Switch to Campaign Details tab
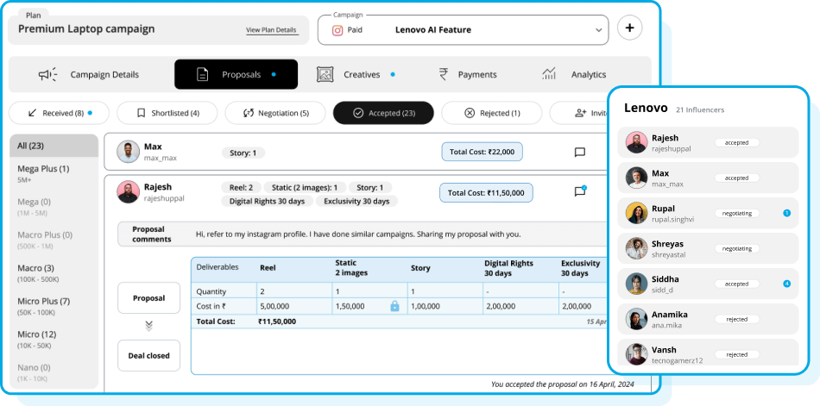This screenshot has height=406, width=820. pos(90,75)
